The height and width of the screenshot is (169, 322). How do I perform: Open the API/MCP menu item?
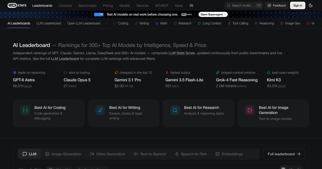[x=162, y=6]
